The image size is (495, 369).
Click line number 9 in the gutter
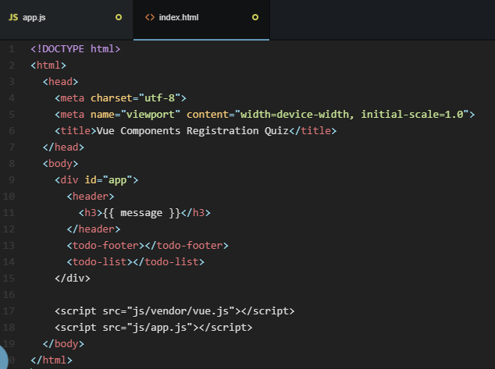(12, 180)
